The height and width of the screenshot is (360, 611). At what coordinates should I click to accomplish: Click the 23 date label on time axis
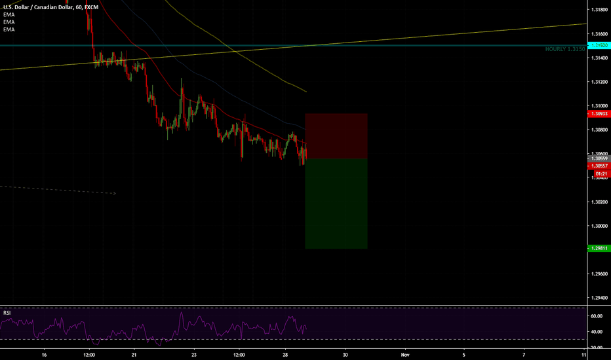tap(194, 355)
